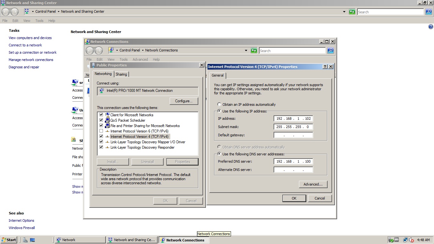This screenshot has width=434, height=244.
Task: Expand the Control Panel breadcrumb arrow
Action: pos(58,11)
